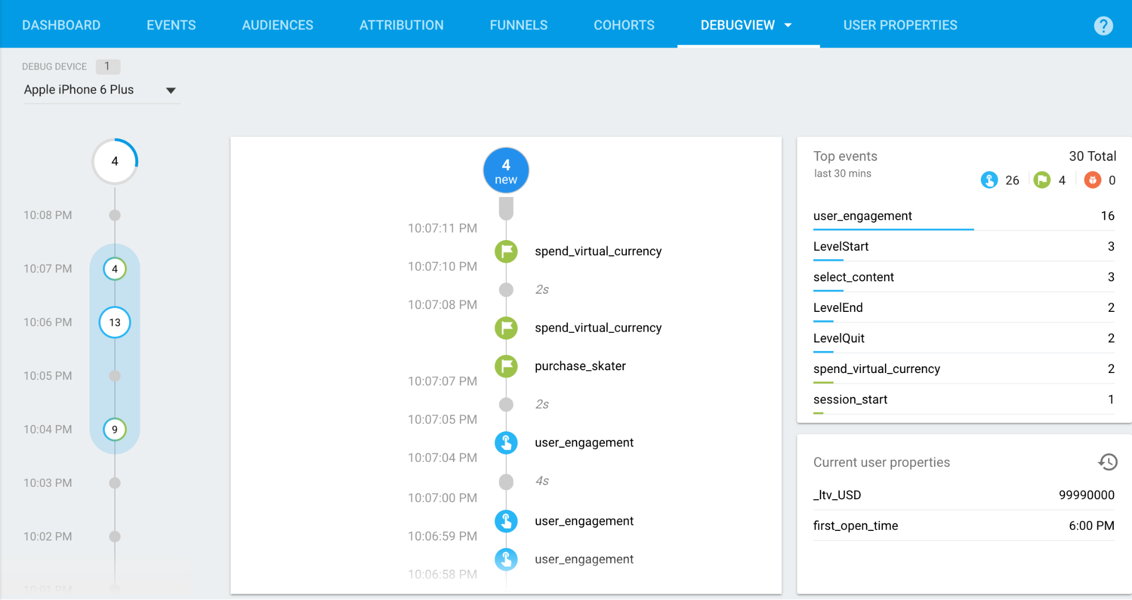Click the help question mark icon
Image resolution: width=1132 pixels, height=600 pixels.
(1103, 25)
